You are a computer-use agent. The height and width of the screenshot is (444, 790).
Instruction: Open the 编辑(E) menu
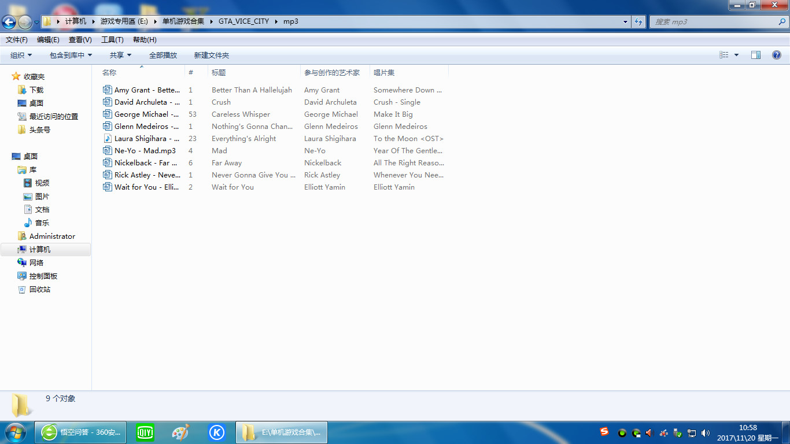click(x=48, y=40)
